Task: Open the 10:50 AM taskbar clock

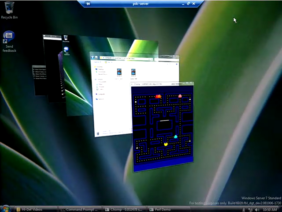Action: [270, 210]
